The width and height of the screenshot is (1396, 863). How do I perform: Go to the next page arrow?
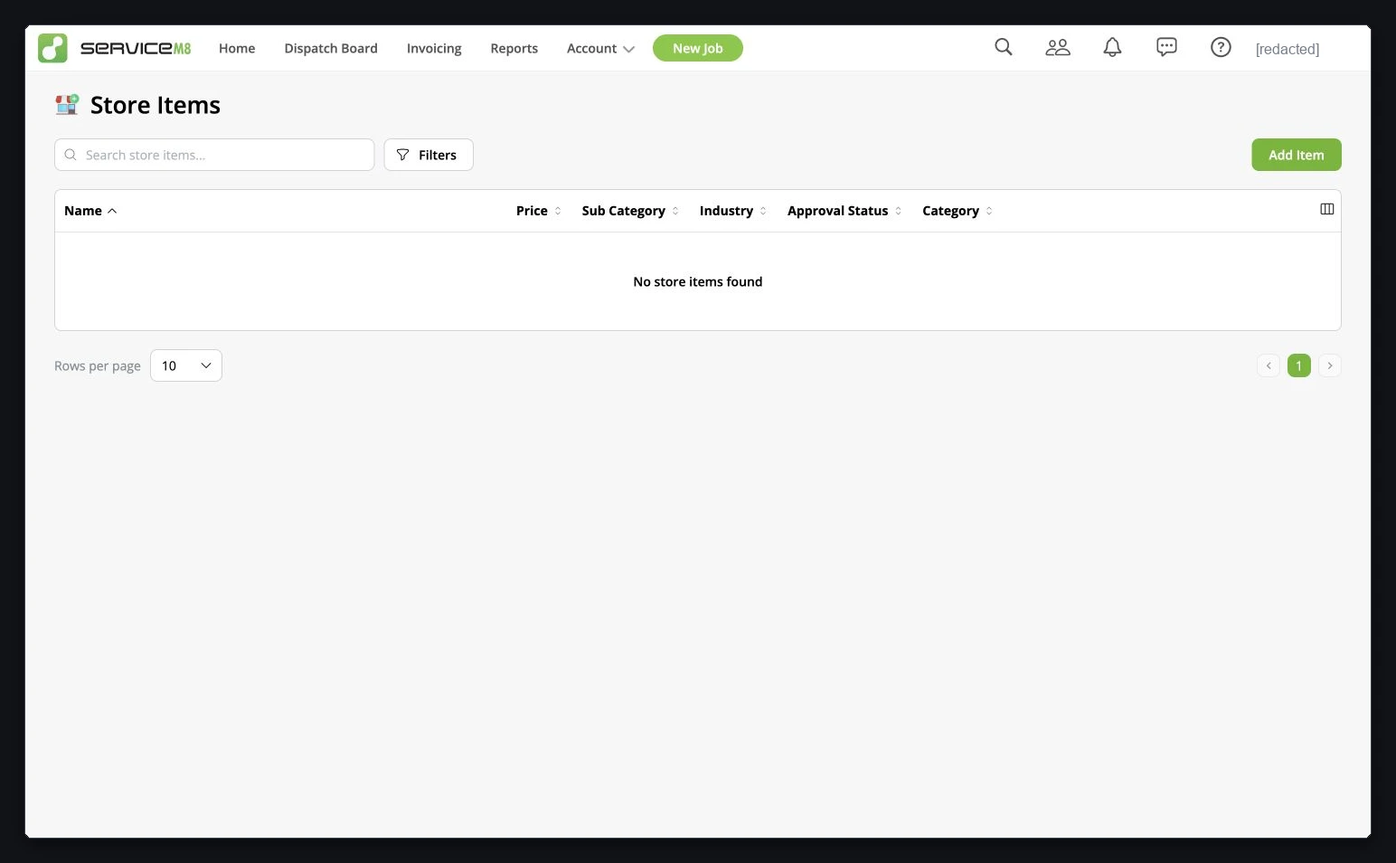[x=1330, y=365]
